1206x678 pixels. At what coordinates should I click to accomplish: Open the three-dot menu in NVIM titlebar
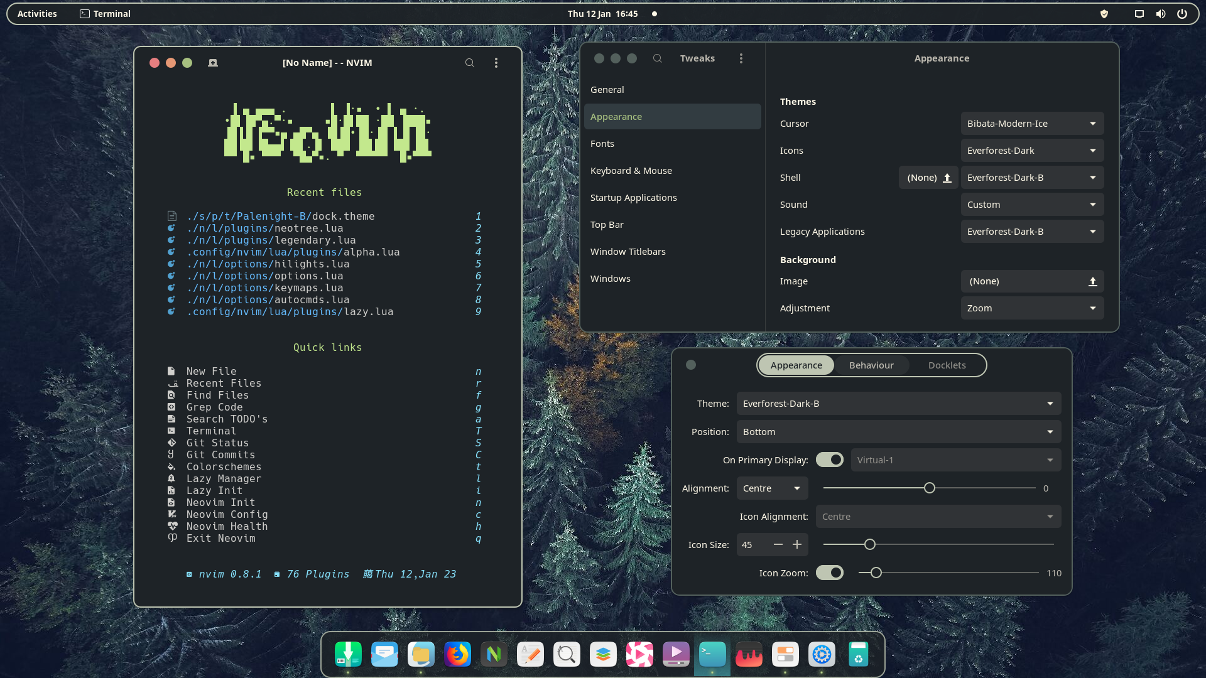point(496,63)
